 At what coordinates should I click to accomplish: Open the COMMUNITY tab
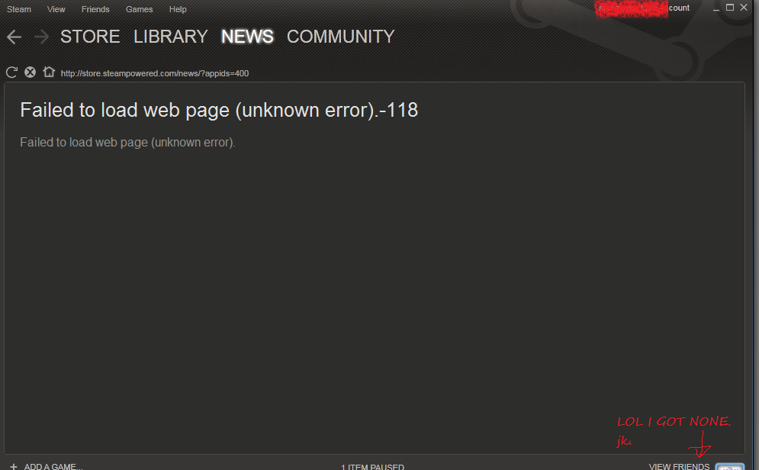340,37
